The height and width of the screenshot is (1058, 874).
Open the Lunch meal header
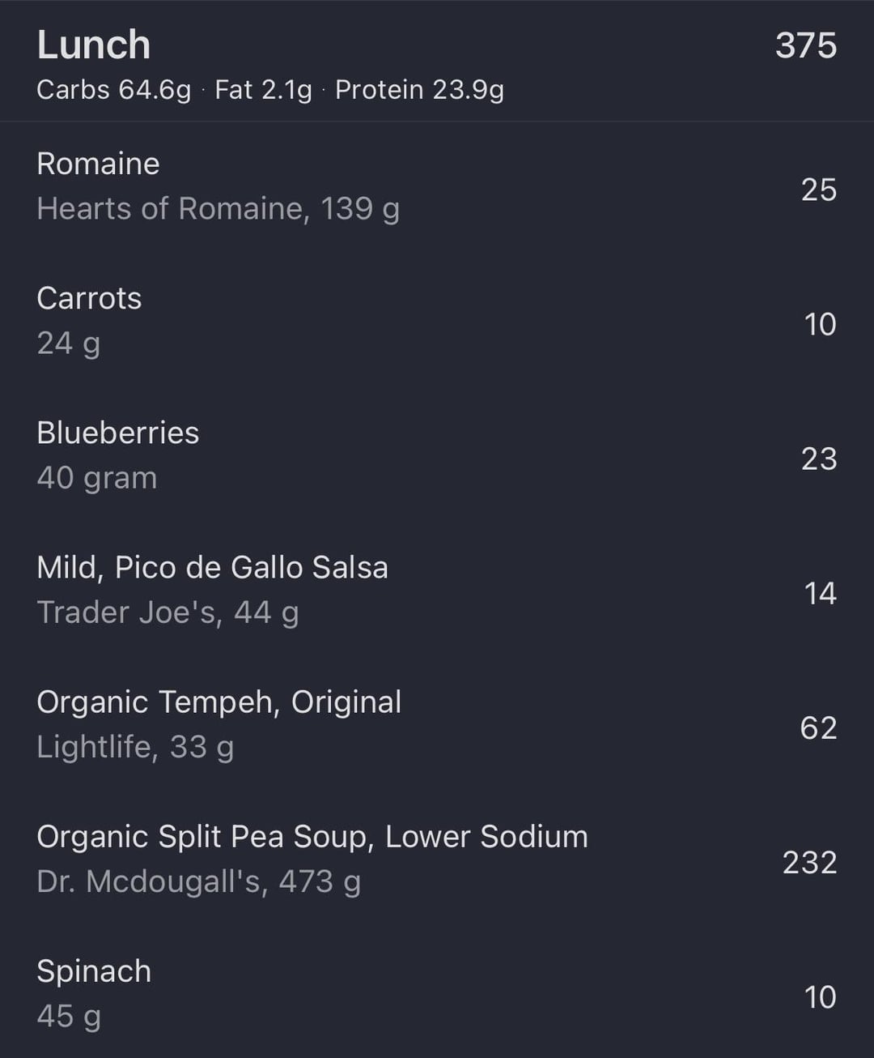94,45
